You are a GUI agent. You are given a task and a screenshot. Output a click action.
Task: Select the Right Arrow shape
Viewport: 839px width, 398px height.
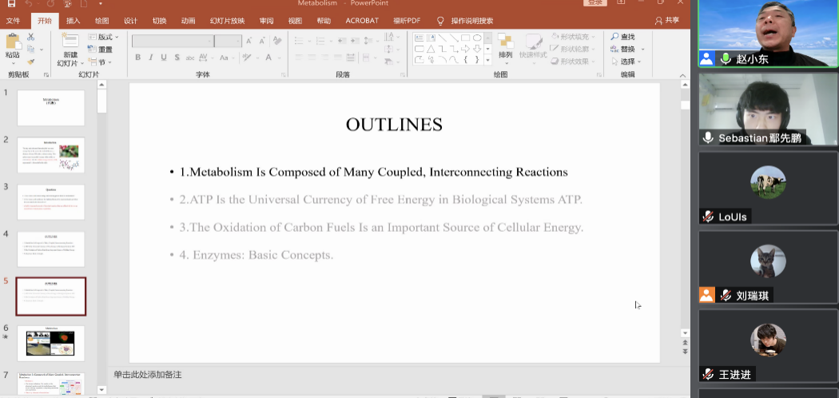(465, 49)
